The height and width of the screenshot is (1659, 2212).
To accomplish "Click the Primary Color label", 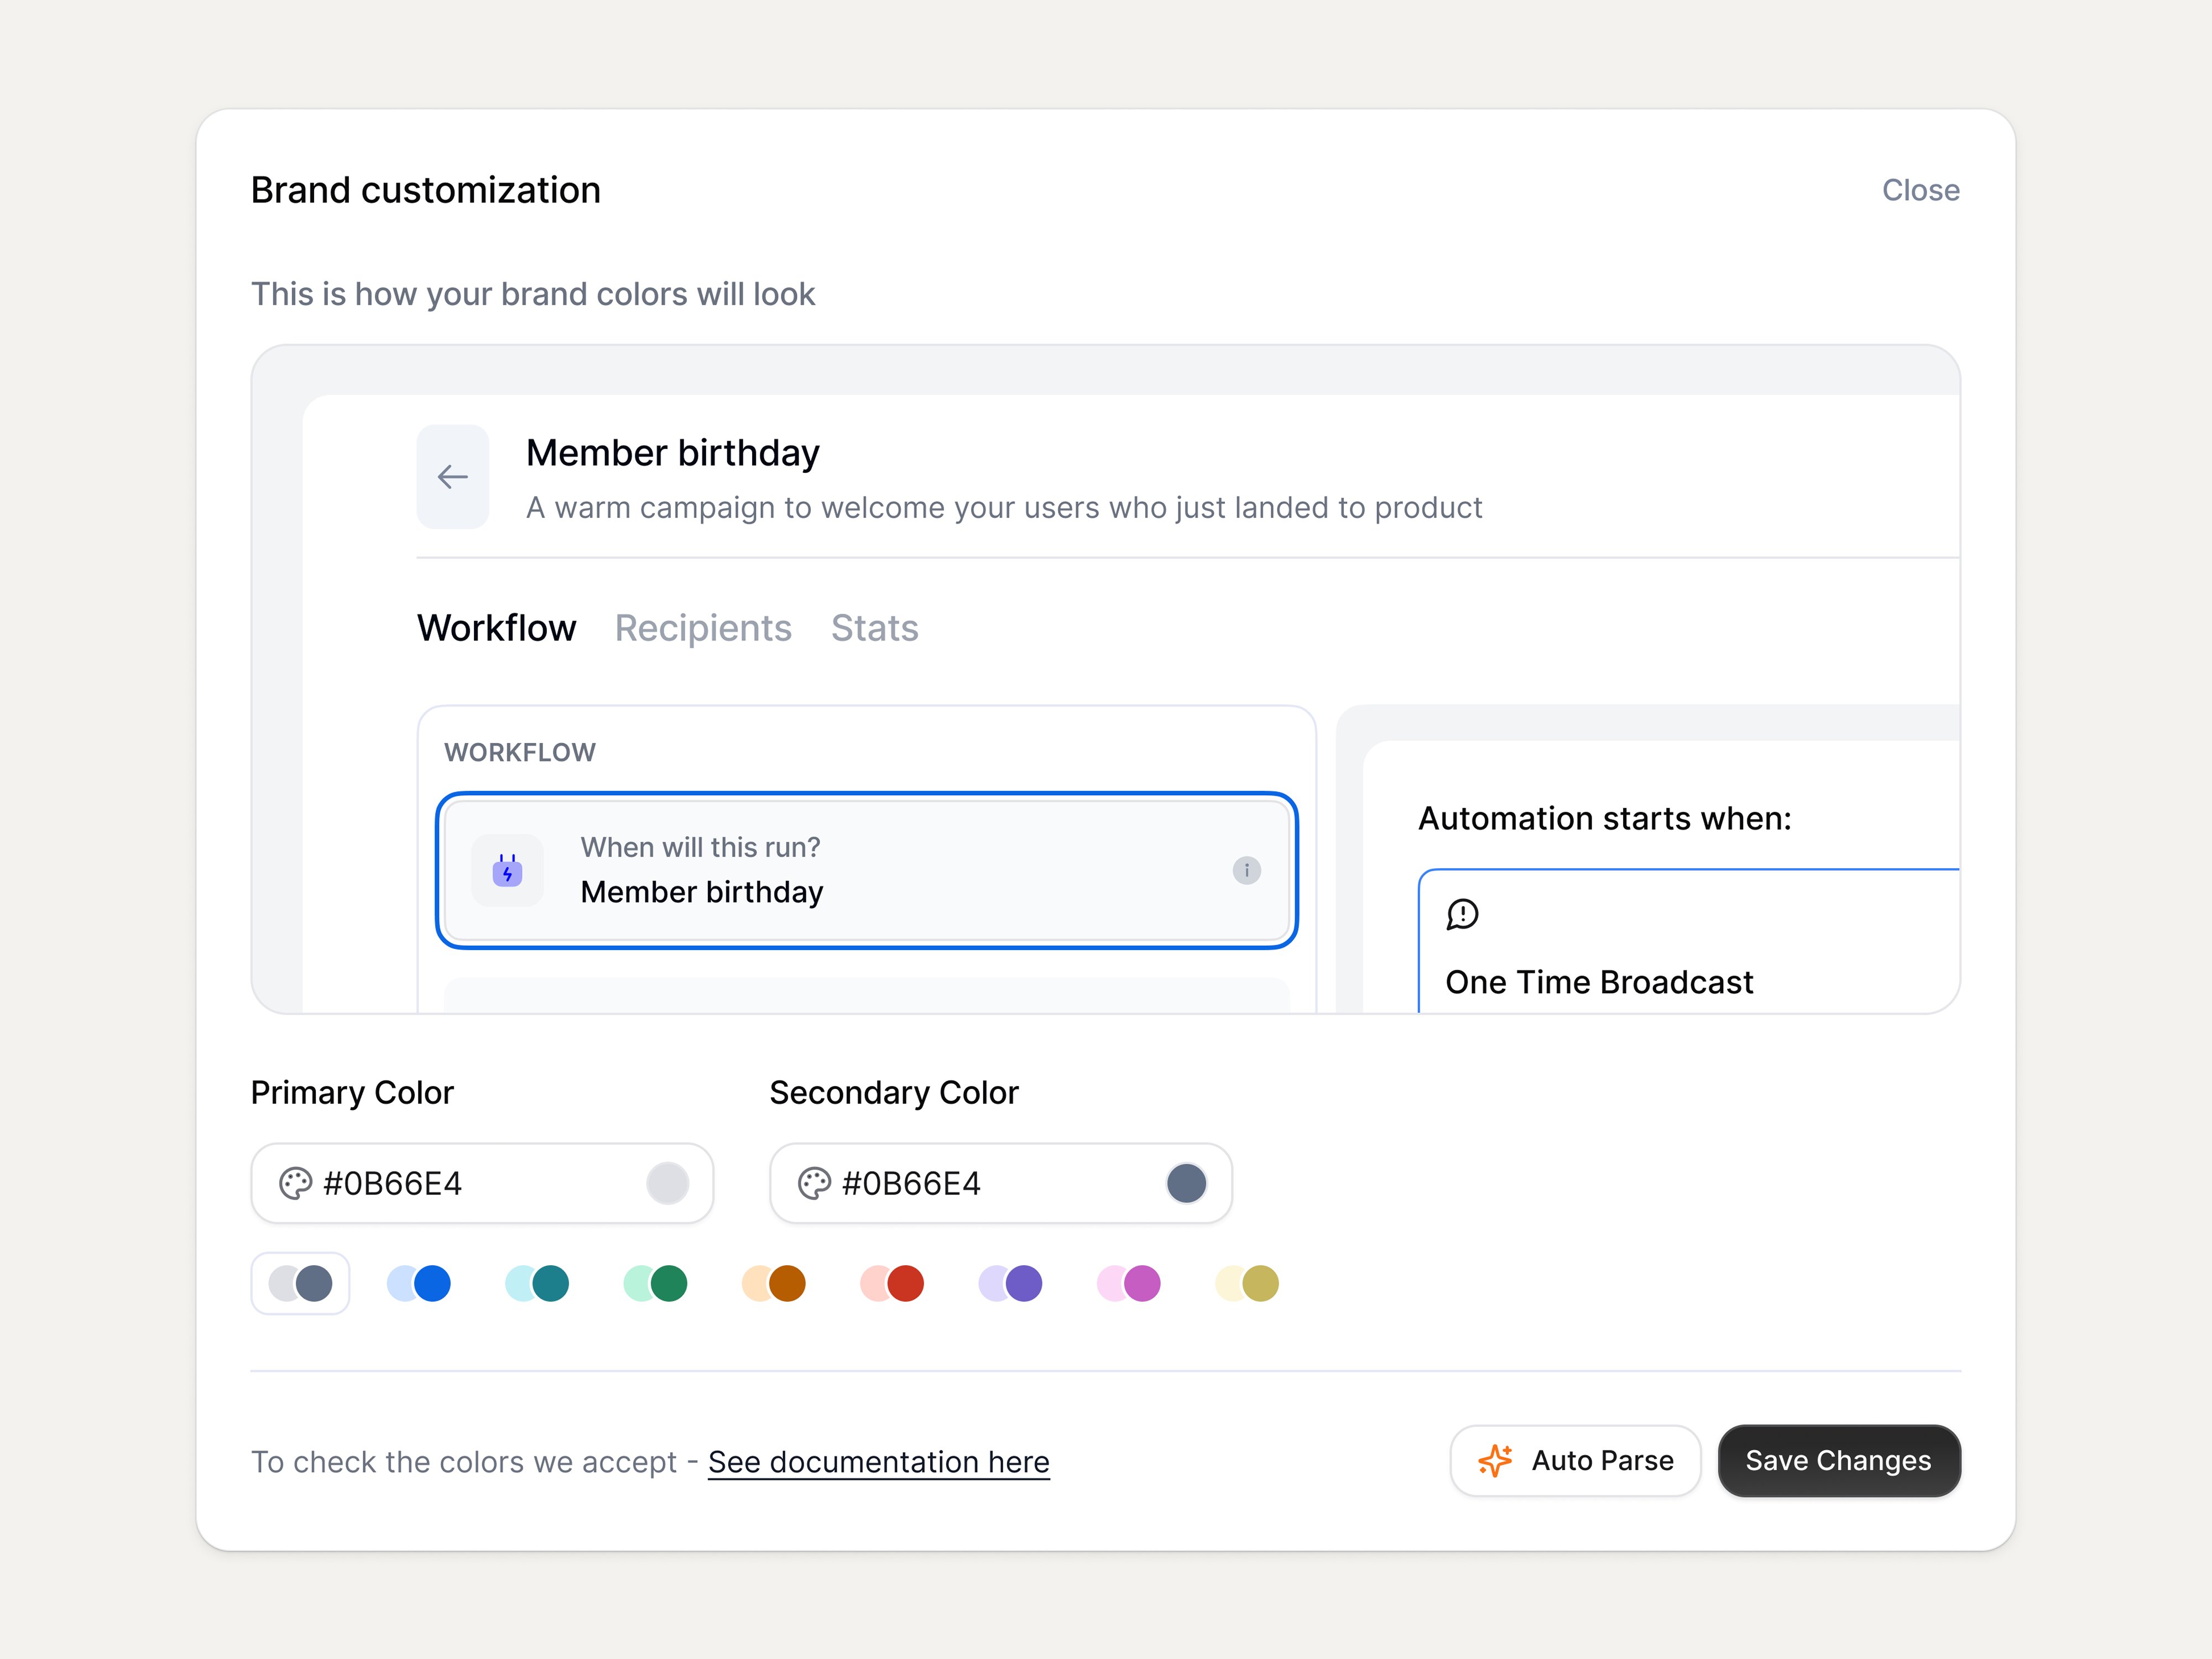I will tap(352, 1092).
